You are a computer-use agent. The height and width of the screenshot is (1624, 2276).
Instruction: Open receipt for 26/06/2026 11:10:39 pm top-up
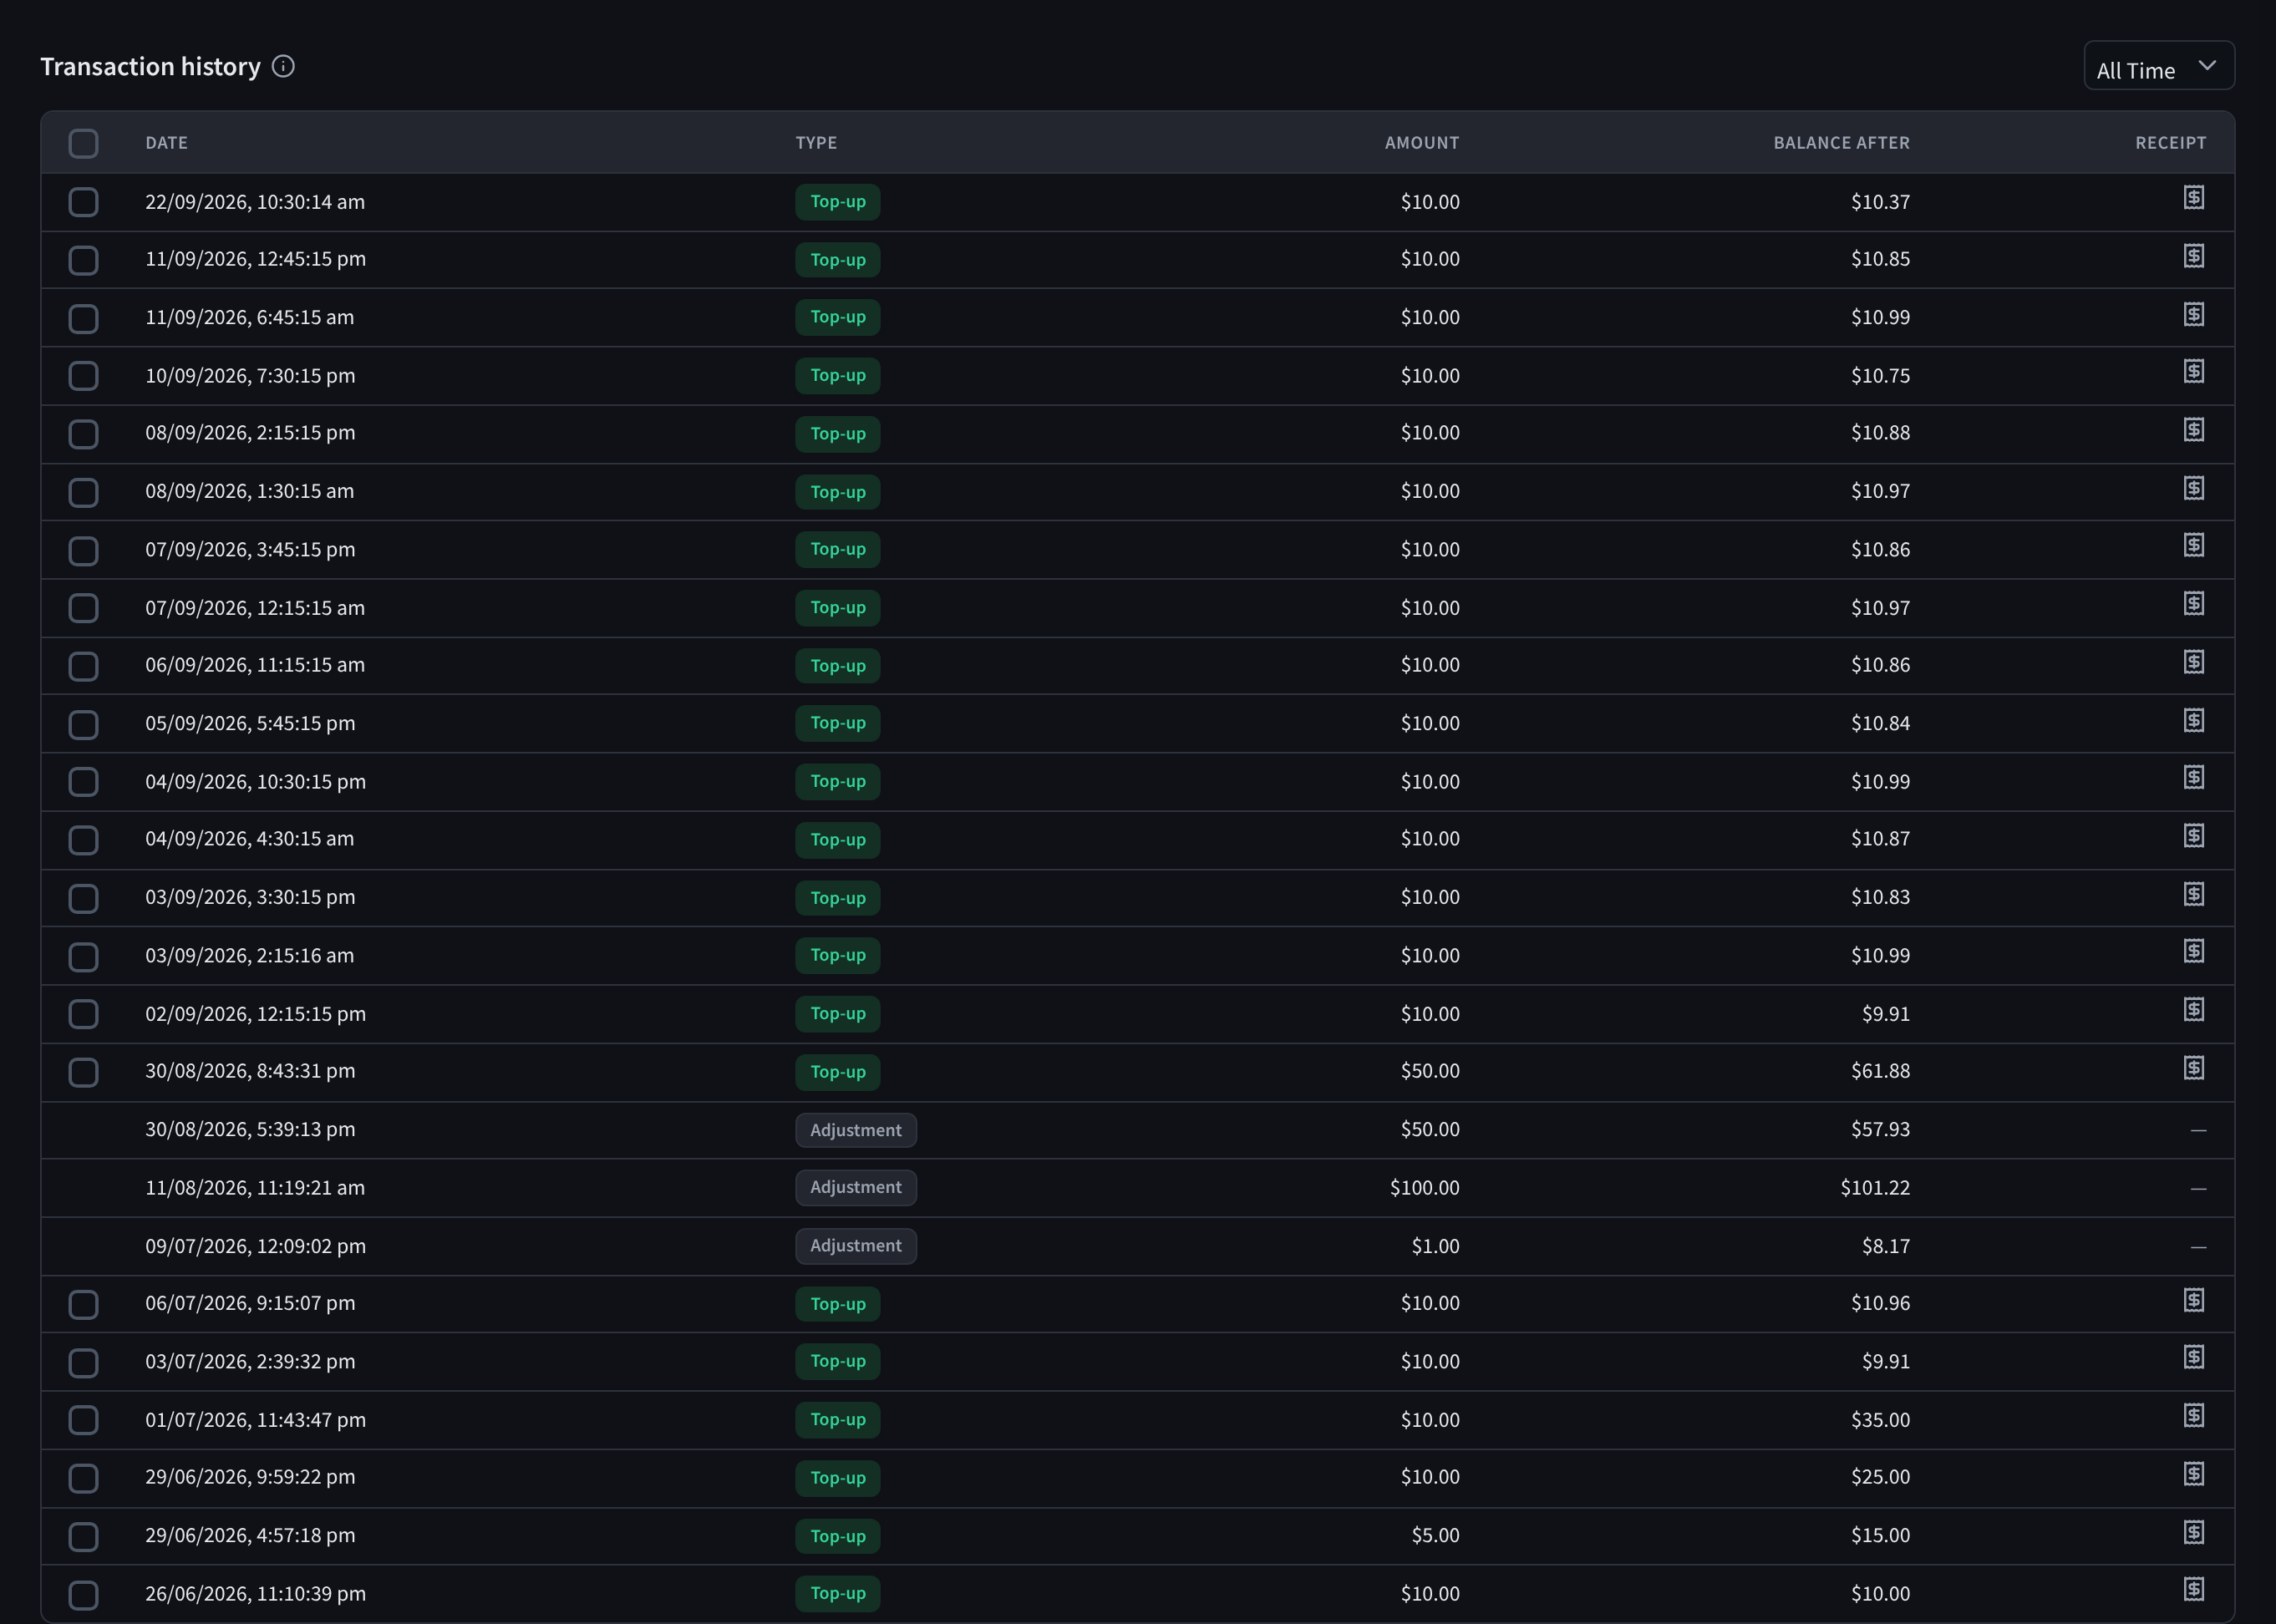click(x=2193, y=1590)
